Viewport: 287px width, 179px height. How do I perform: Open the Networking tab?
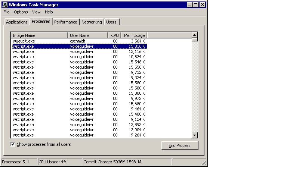[x=92, y=22]
